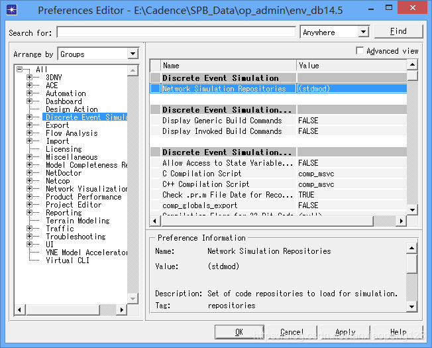Click the tree panel horizontal scrollbar thumb
Image resolution: width=432 pixels, height=348 pixels.
click(62, 310)
